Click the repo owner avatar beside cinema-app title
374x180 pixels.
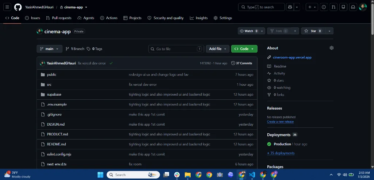point(39,31)
